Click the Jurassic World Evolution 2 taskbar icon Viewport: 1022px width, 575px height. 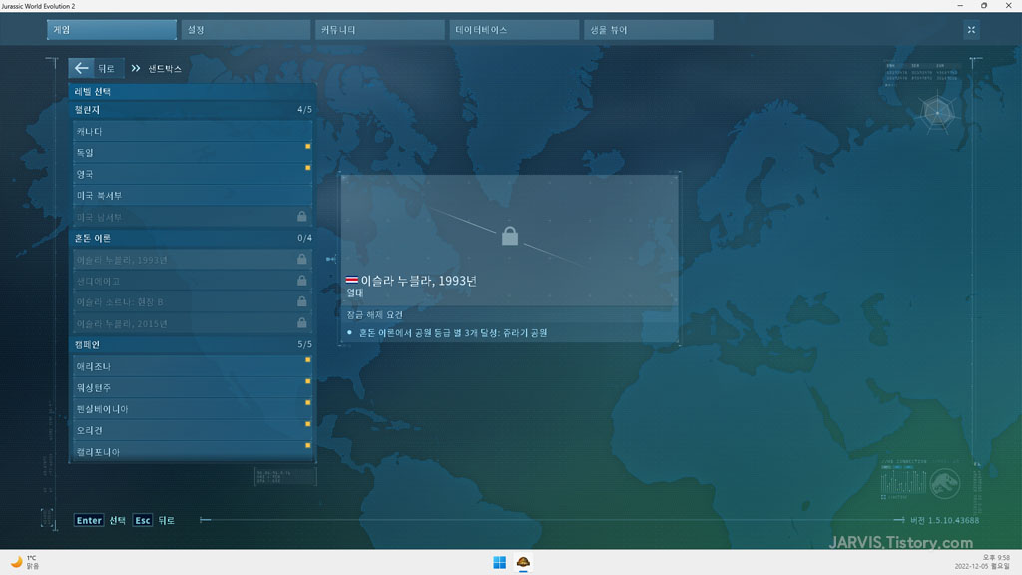click(523, 562)
